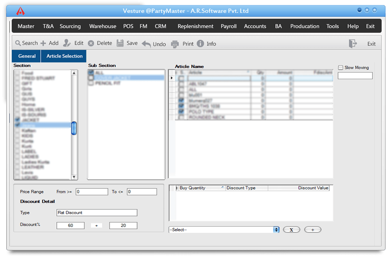Click the Add plus icon
Viewport: 391px width, 257px height.
click(x=43, y=43)
